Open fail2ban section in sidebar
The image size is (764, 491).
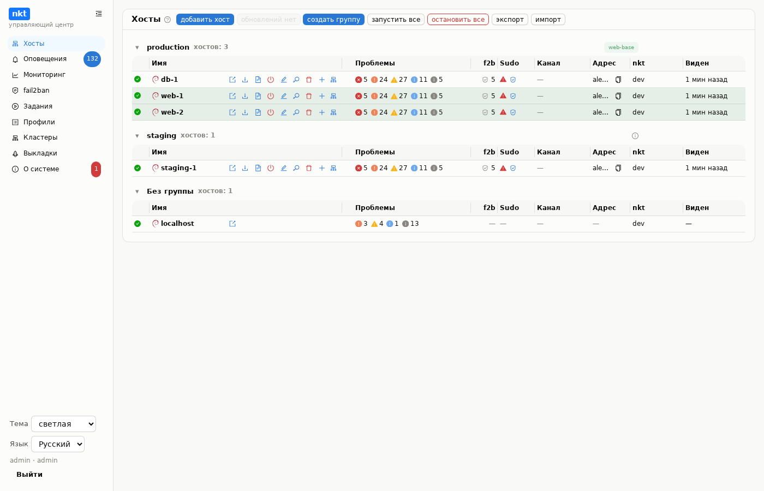point(56,91)
